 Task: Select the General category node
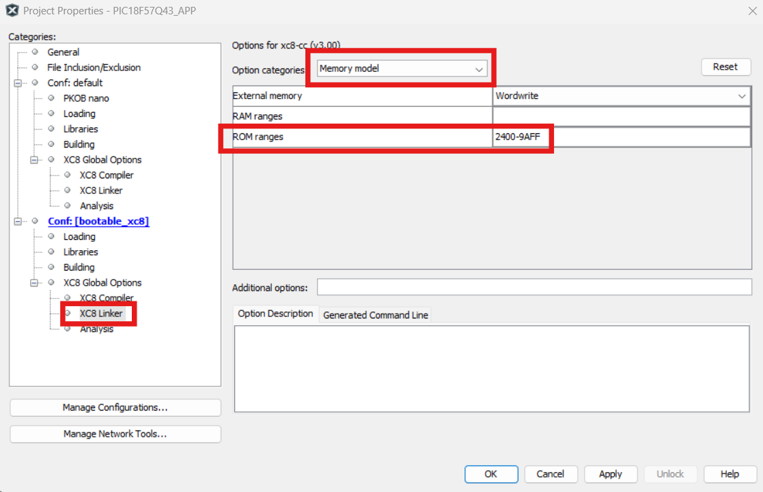coord(63,52)
